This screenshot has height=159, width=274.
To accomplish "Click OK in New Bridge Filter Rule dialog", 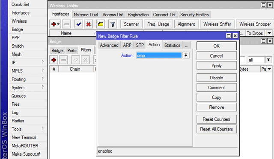I will click(x=217, y=46).
